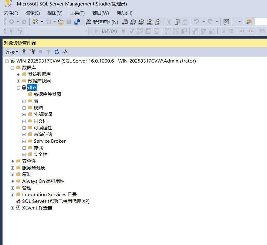Click the filter funnel icon
Viewport: 267px width, 245px height.
(49, 52)
